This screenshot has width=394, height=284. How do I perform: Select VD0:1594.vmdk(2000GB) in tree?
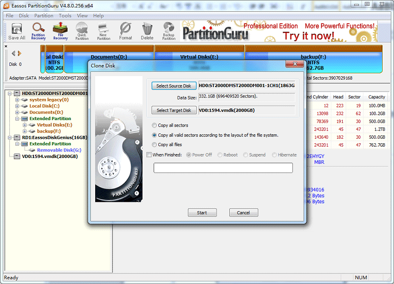[x=50, y=157]
